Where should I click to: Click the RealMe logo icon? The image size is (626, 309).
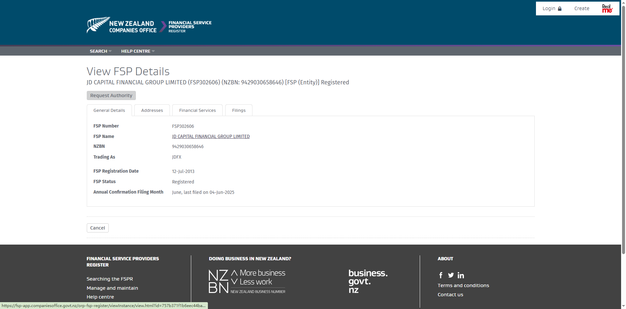click(x=607, y=9)
